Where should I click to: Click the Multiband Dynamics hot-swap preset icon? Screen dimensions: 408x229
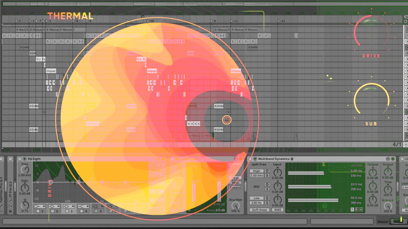pyautogui.click(x=388, y=159)
